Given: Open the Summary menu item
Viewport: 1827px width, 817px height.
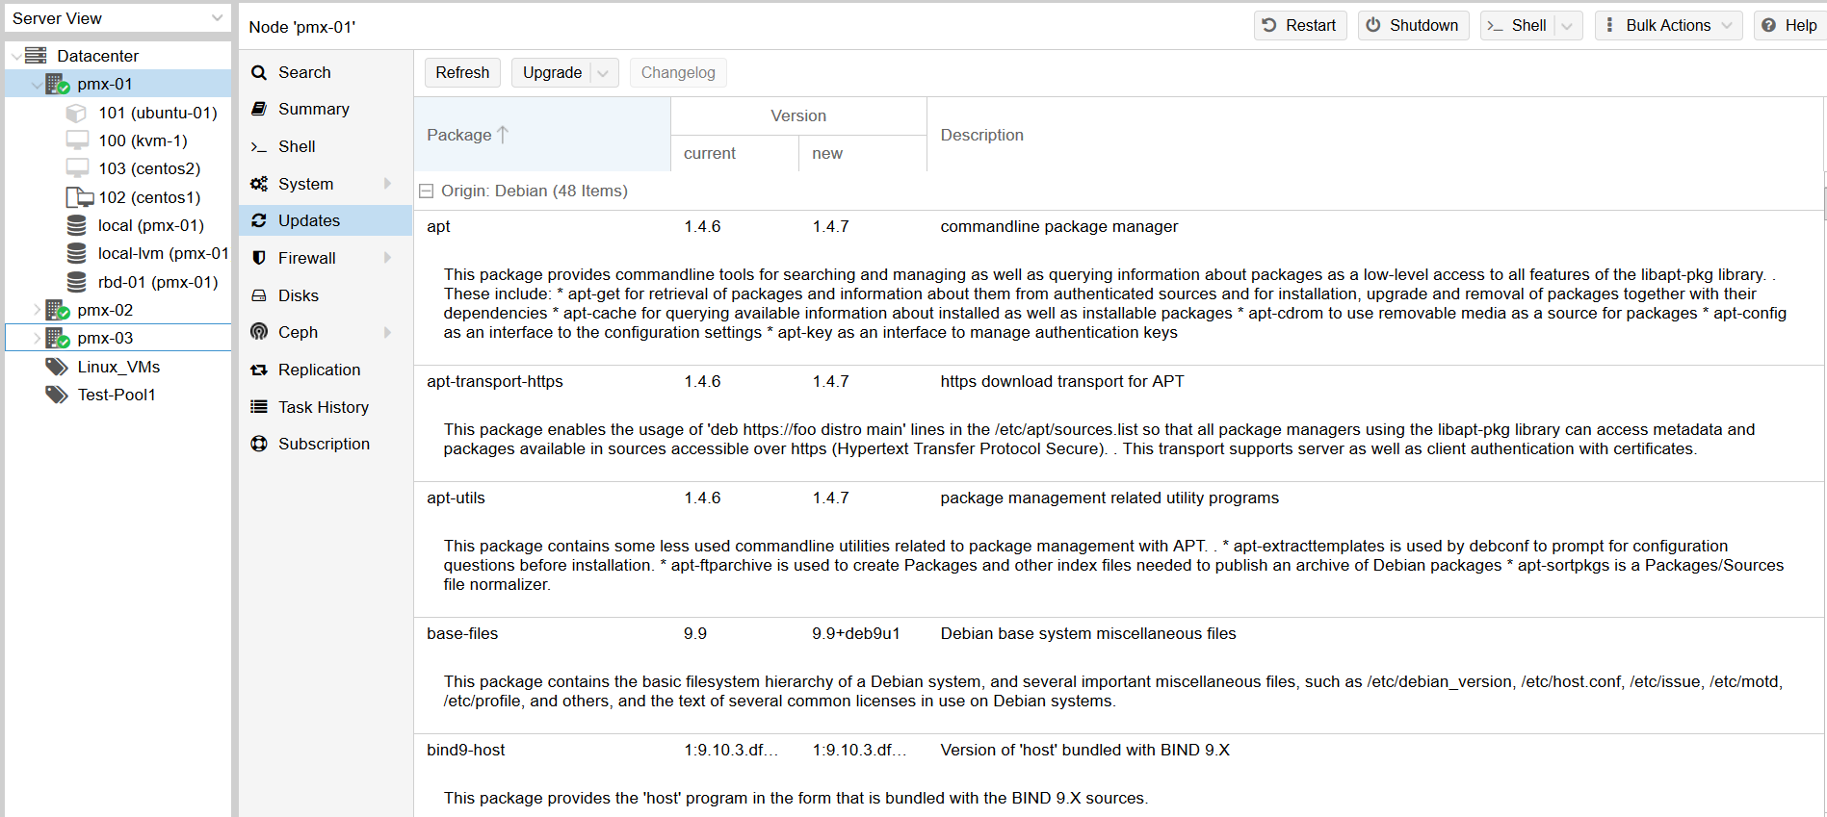Looking at the screenshot, I should pos(326,109).
